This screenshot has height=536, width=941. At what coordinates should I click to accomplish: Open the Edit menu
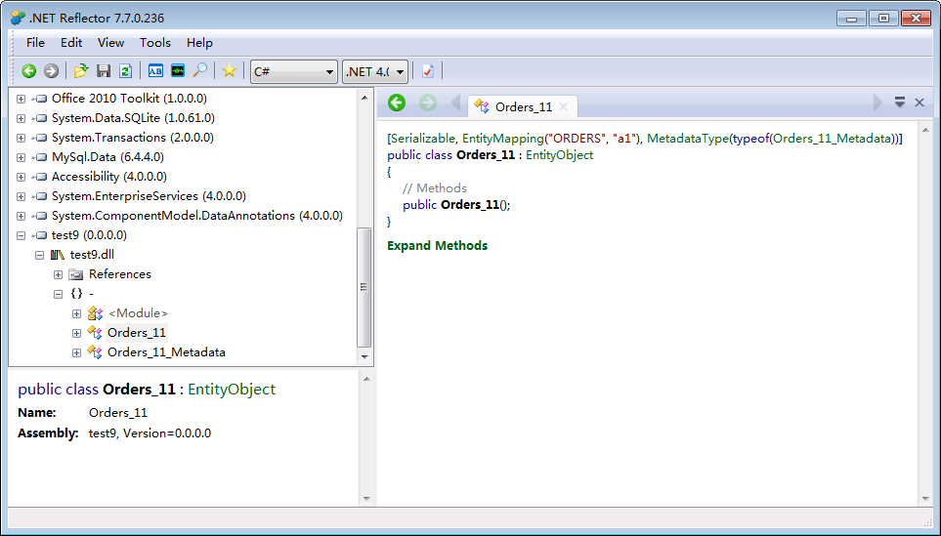(x=71, y=43)
